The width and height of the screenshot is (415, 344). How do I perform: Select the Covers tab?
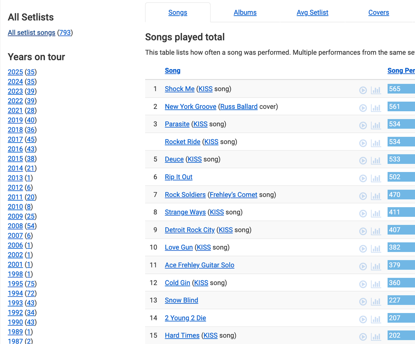pos(379,13)
